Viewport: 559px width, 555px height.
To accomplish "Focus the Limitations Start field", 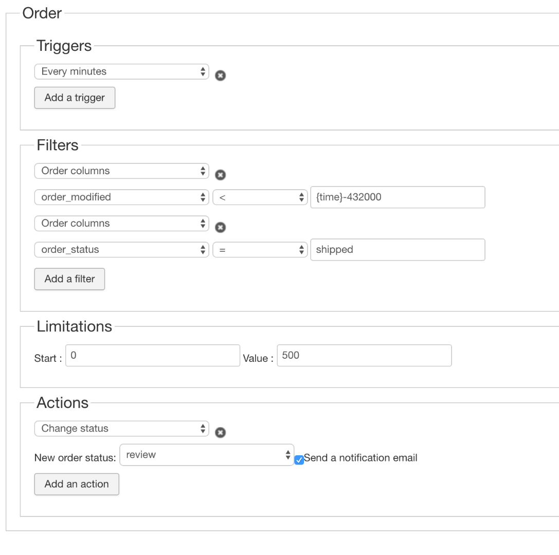I will [153, 356].
